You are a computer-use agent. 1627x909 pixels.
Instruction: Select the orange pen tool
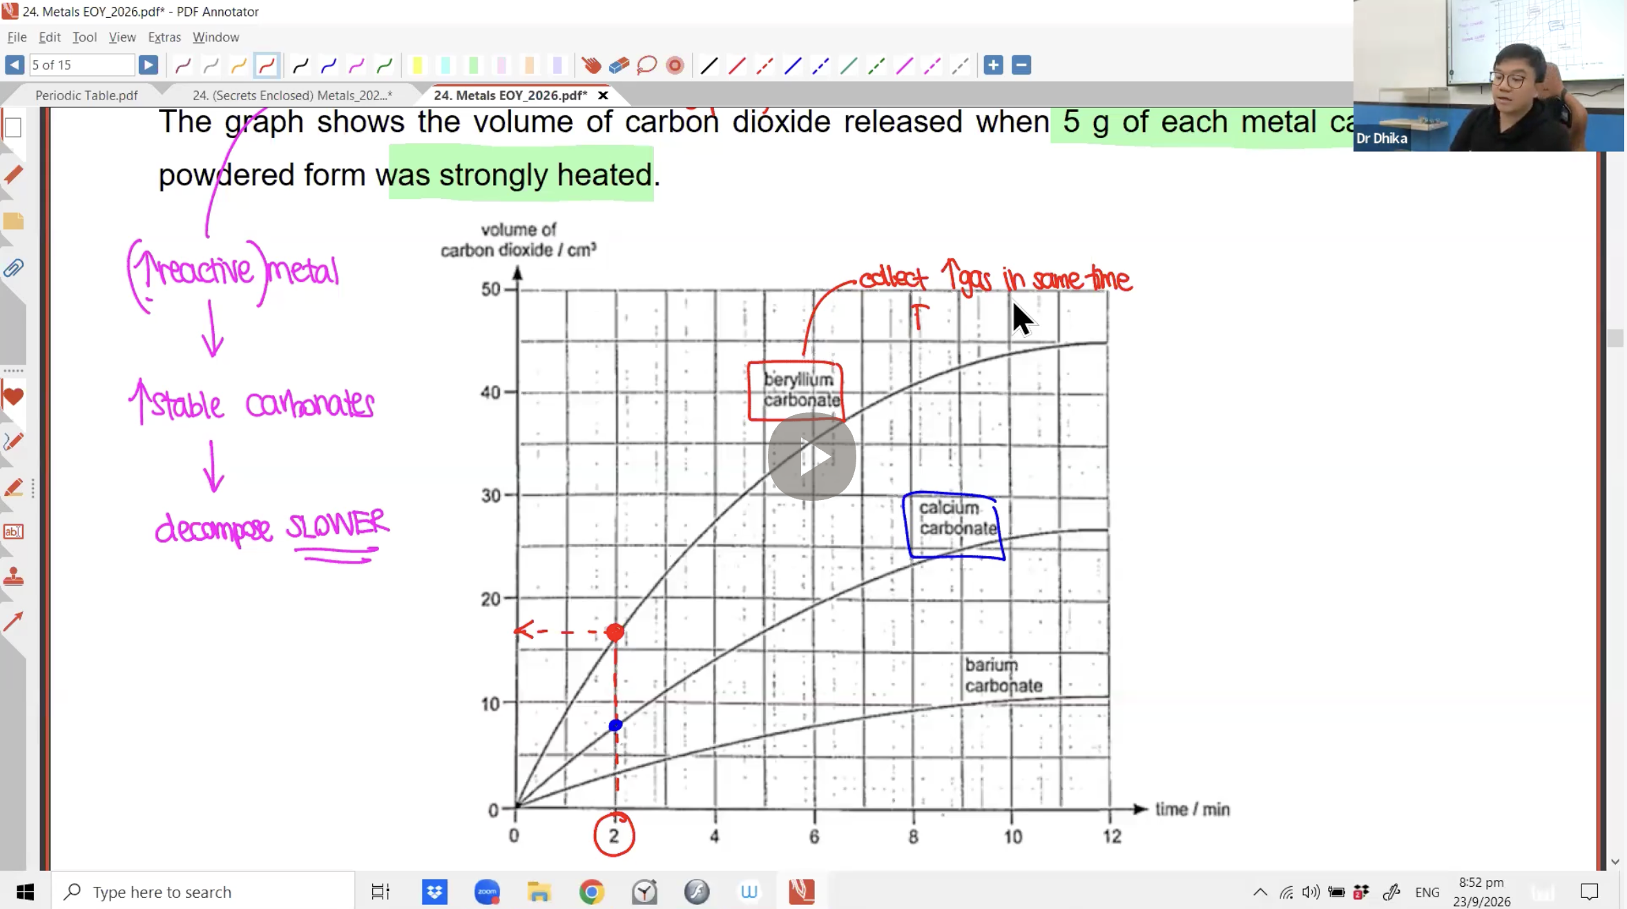coord(238,65)
